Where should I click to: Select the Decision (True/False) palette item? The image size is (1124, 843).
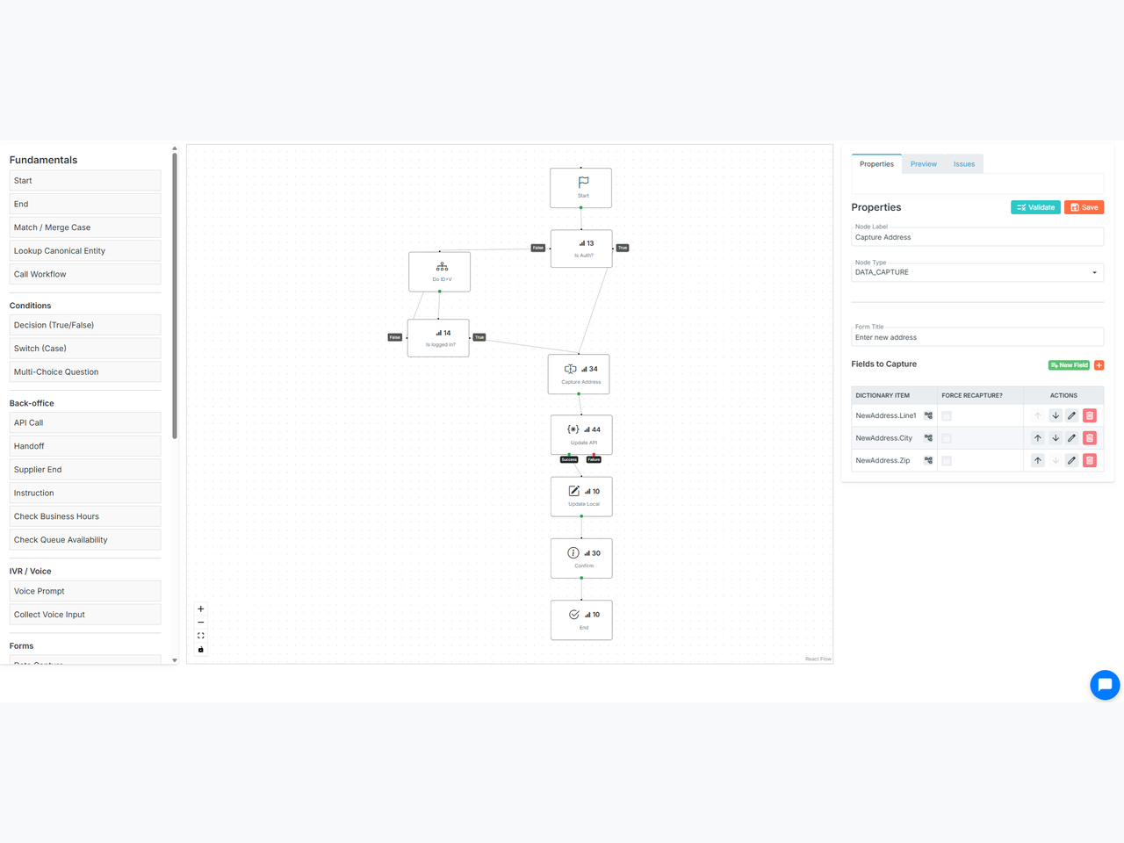coord(85,325)
